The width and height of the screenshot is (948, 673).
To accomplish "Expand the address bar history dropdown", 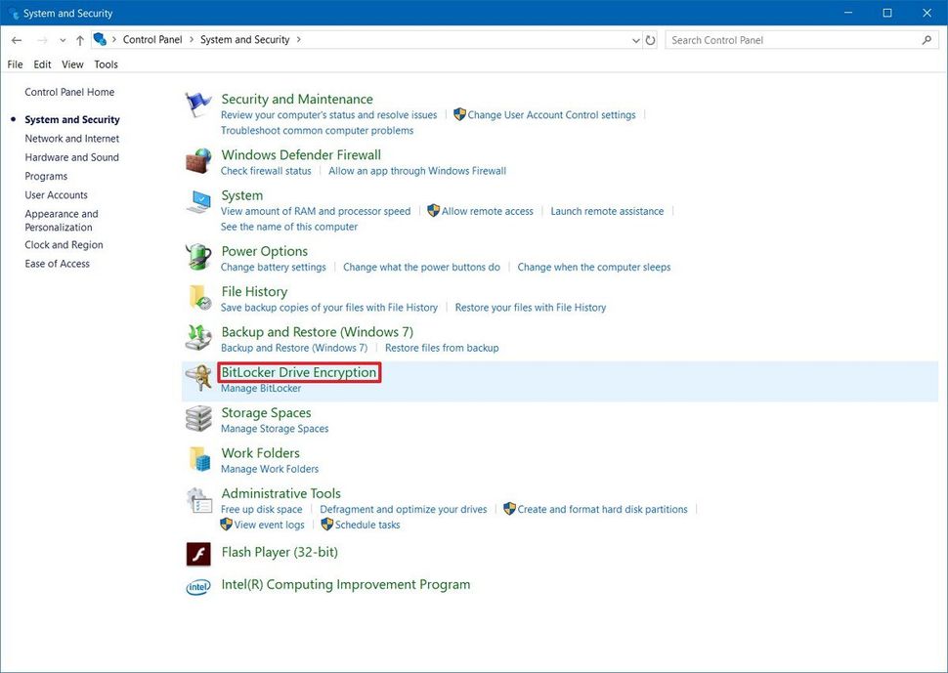I will point(636,39).
